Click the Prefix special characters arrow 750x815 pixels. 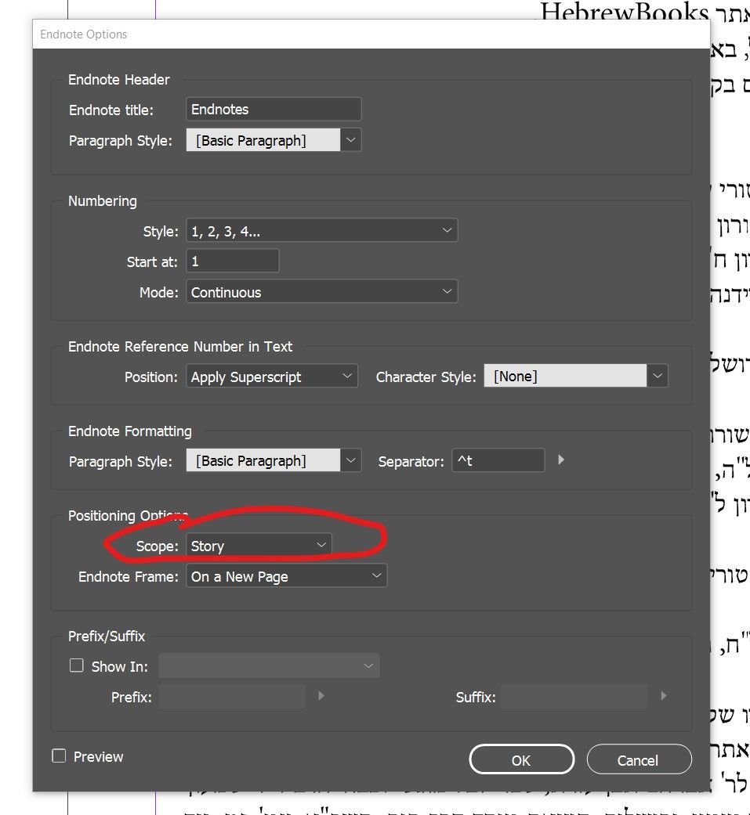[321, 695]
